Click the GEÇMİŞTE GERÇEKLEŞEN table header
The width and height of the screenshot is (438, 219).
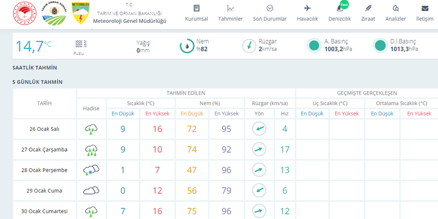coord(367,93)
